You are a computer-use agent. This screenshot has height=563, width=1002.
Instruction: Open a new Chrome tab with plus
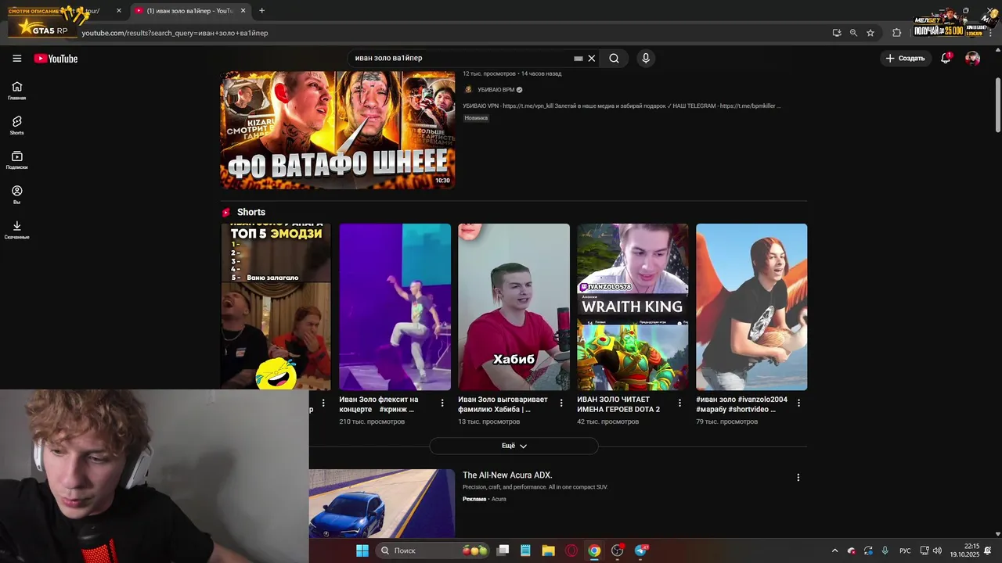(x=261, y=11)
